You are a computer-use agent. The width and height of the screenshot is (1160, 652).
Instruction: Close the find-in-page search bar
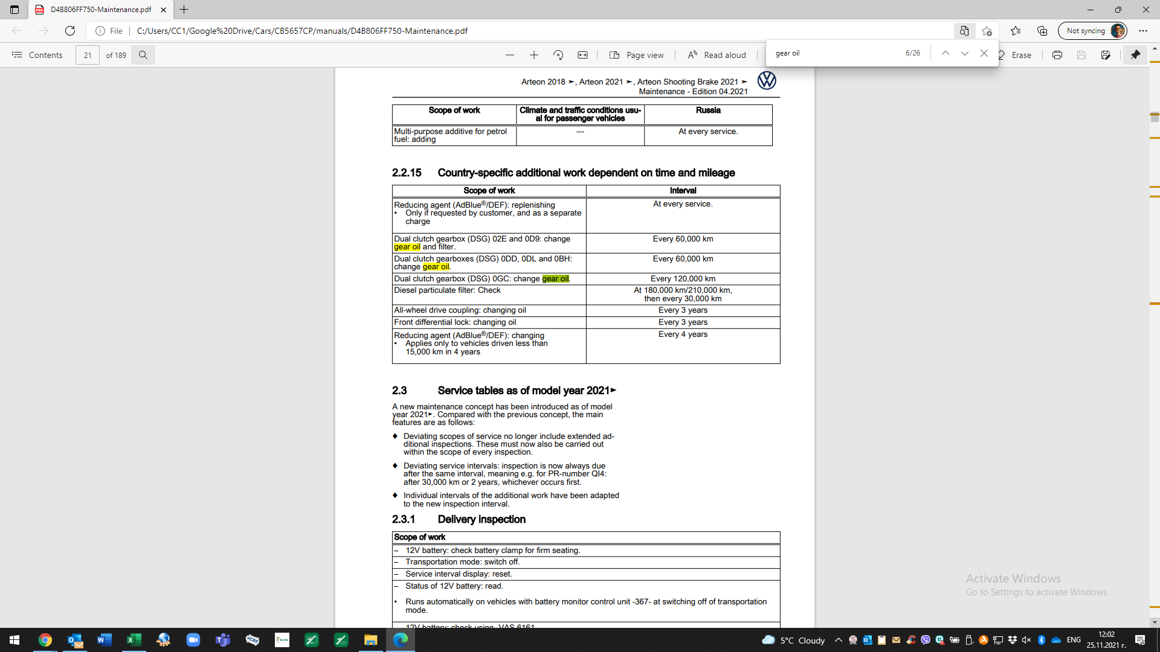tap(984, 53)
